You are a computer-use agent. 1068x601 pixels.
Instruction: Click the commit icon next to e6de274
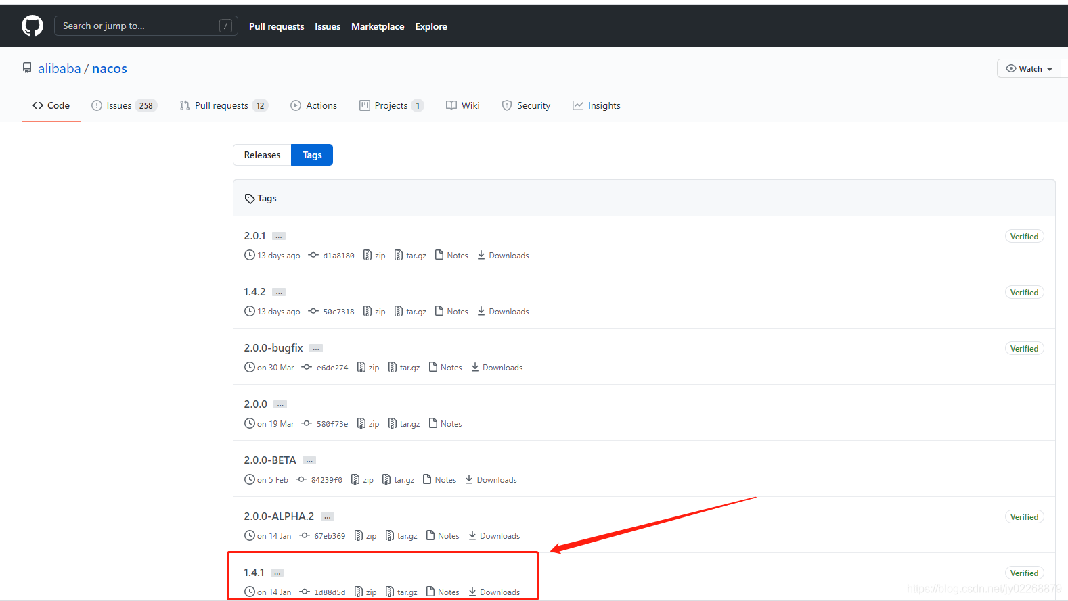click(x=307, y=367)
